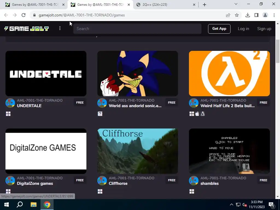Click the Windows icon under Cliffhorse
Viewport: 280px width, 210px height.
tap(100, 191)
